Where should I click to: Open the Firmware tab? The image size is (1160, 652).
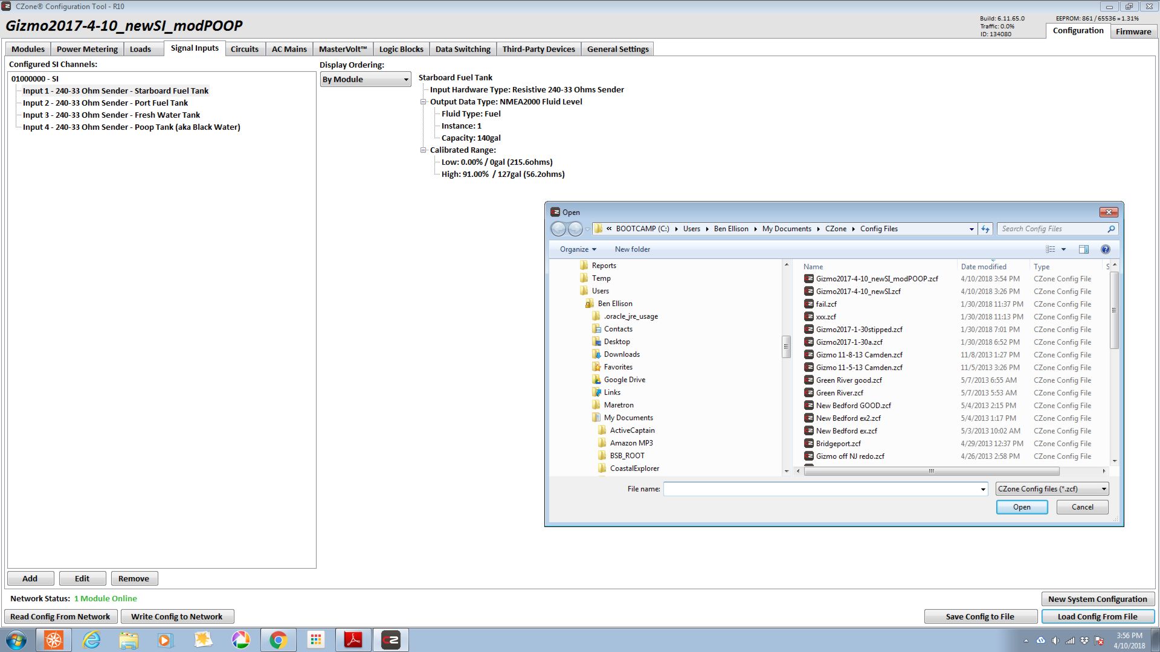pyautogui.click(x=1133, y=31)
